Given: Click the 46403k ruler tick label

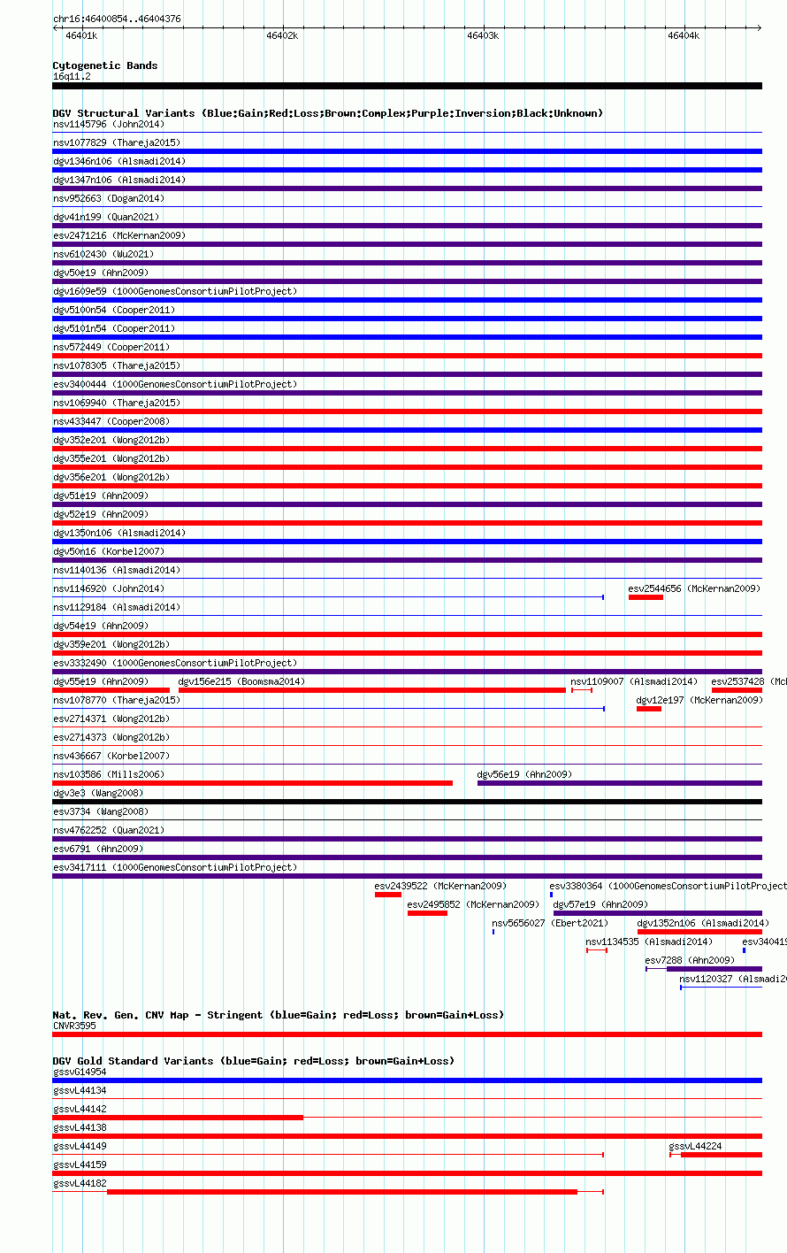Looking at the screenshot, I should (483, 35).
